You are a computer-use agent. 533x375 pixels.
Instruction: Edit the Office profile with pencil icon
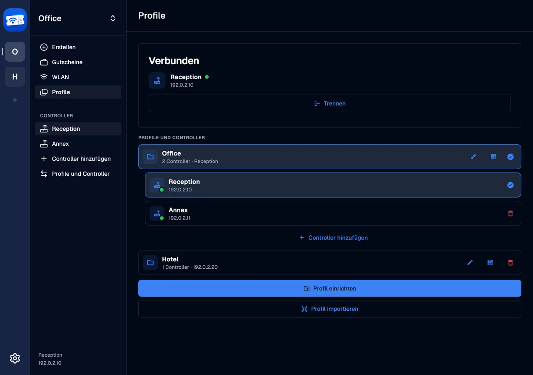click(473, 157)
